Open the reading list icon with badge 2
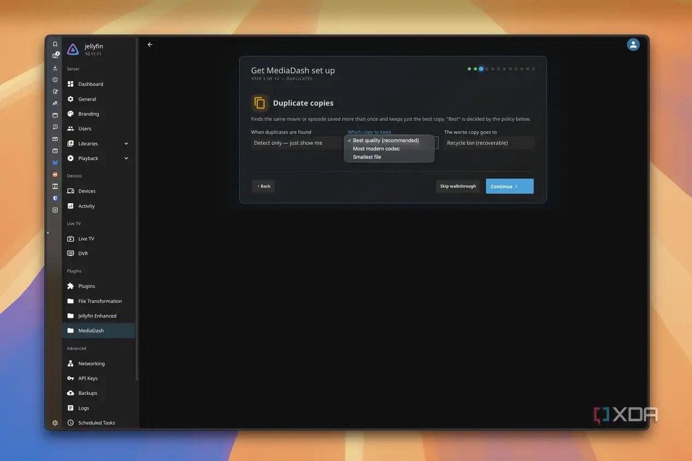The height and width of the screenshot is (461, 692). point(55,55)
